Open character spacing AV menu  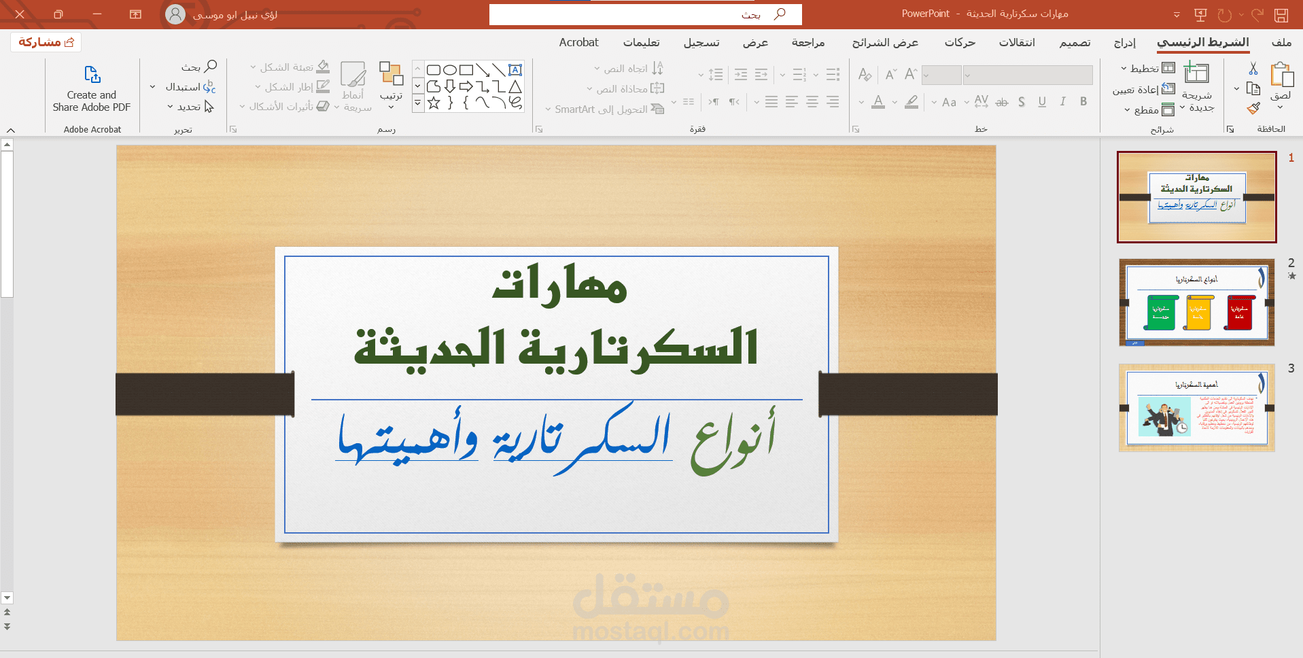tap(981, 102)
